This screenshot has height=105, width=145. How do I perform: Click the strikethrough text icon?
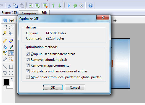(x=115, y=20)
